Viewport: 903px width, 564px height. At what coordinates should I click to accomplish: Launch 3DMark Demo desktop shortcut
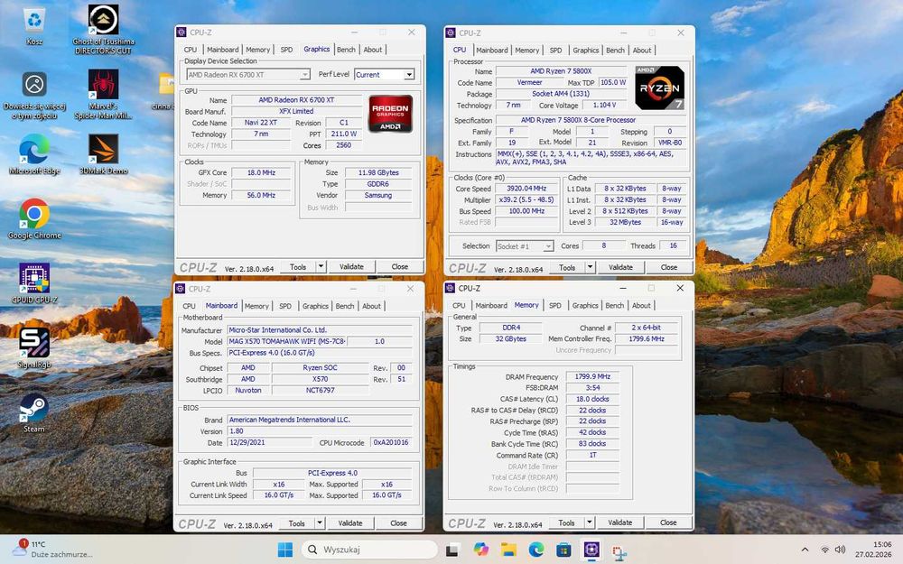tap(104, 154)
